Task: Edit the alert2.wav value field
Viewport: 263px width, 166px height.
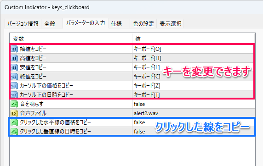Action: pyautogui.click(x=193, y=113)
